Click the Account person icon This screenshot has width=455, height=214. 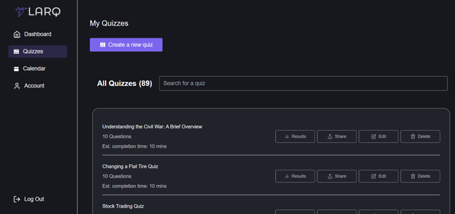(x=17, y=86)
